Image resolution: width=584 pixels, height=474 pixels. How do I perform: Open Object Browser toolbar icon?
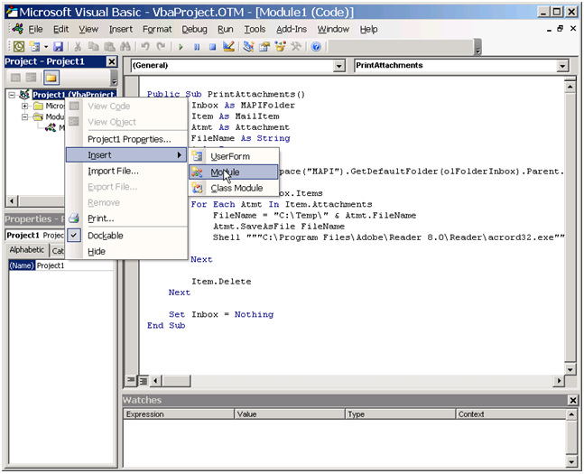[x=280, y=47]
